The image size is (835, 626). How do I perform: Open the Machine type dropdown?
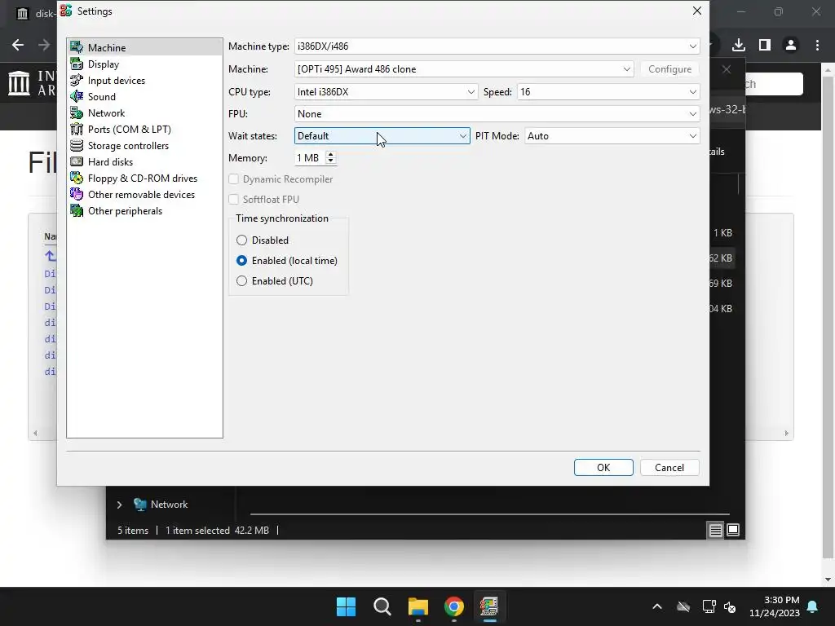point(497,46)
